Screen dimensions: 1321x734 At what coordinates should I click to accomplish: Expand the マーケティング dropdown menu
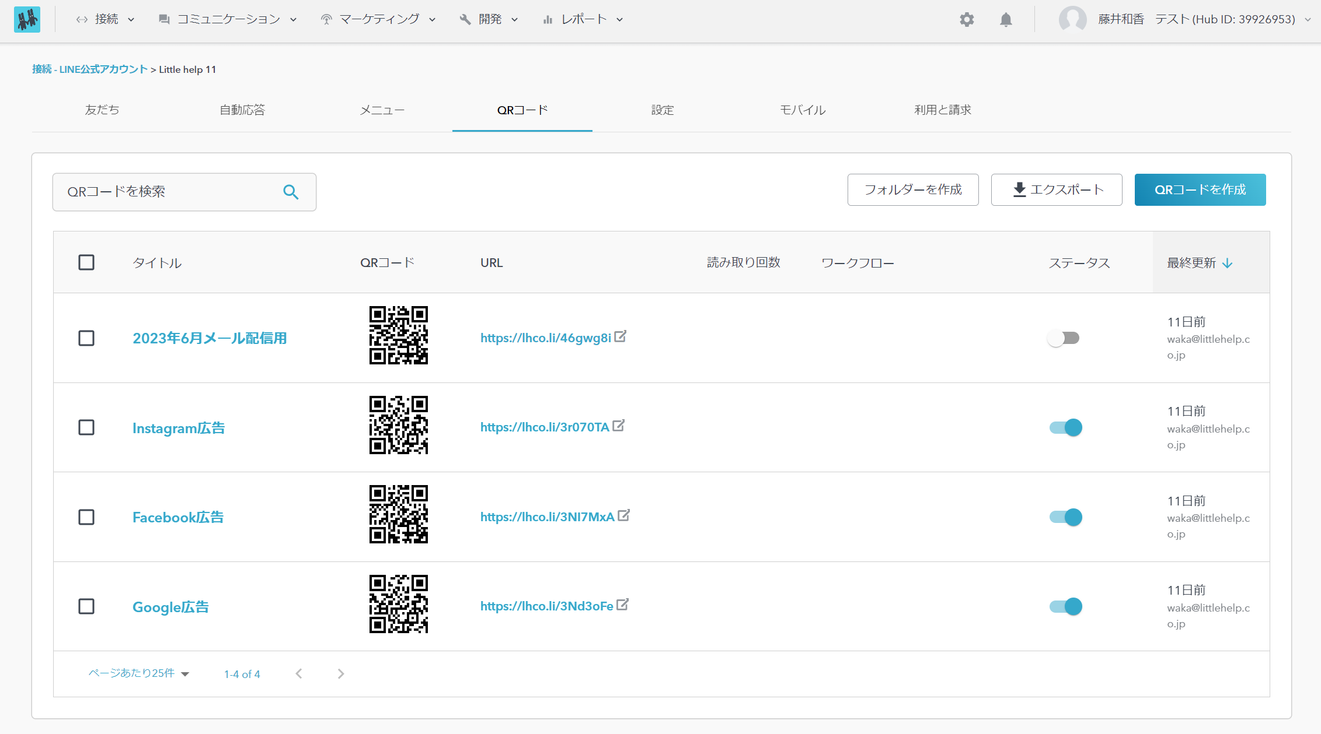[x=378, y=19]
